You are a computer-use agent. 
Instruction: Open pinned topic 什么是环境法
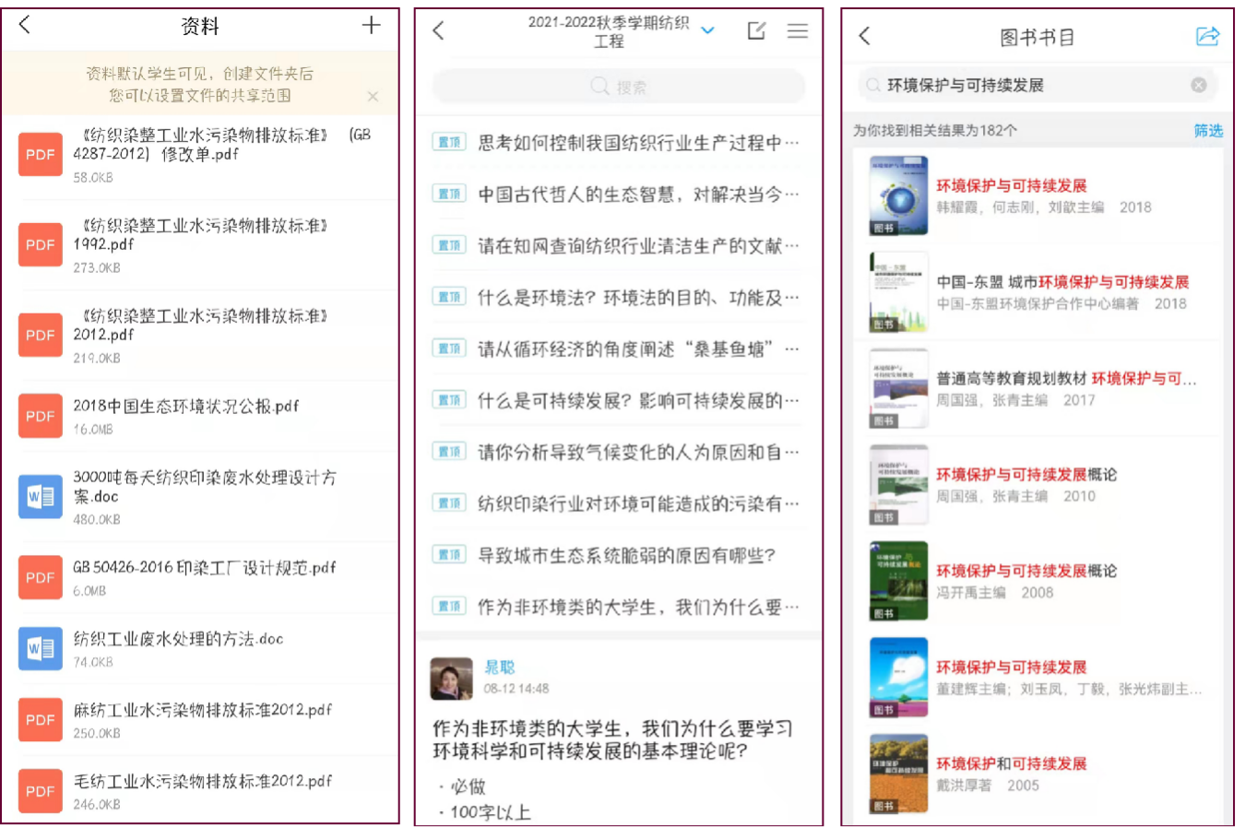tap(636, 298)
